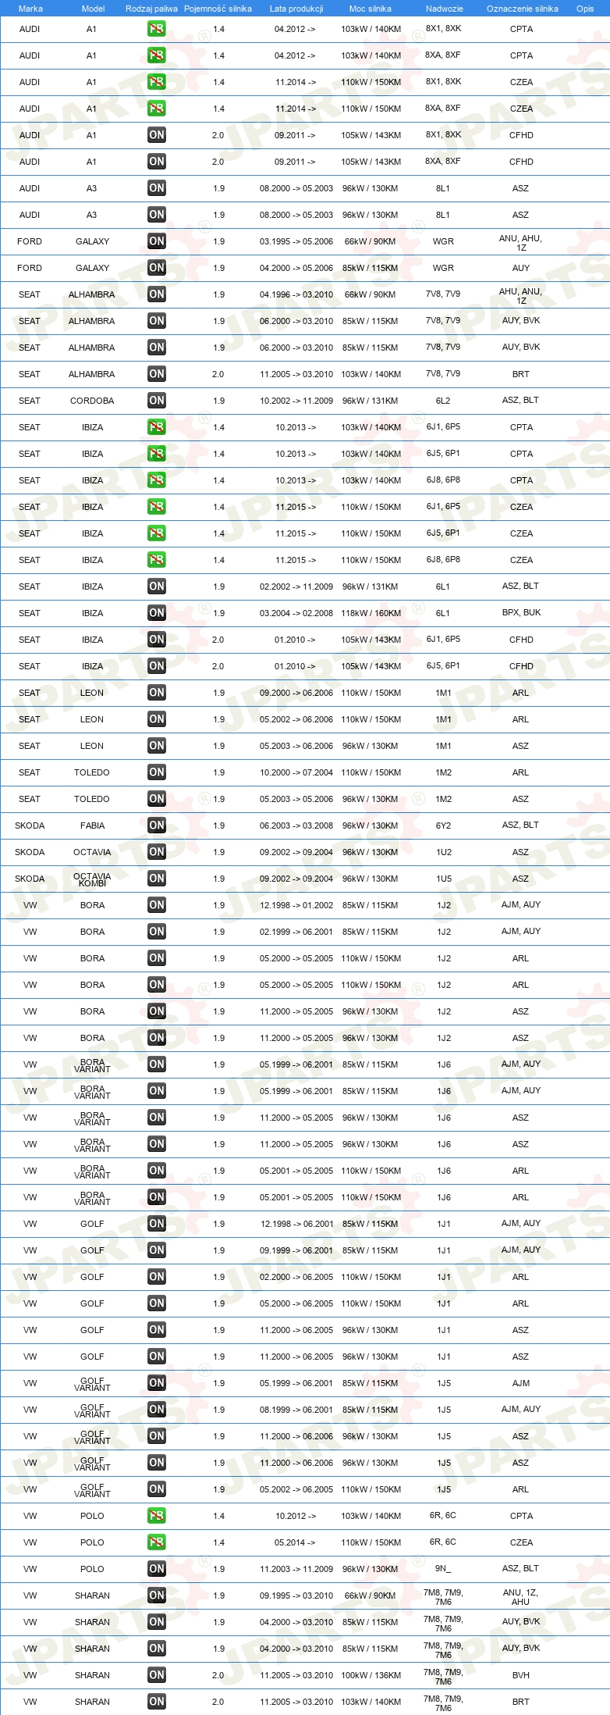The image size is (610, 1715).
Task: Click the Model column header
Action: click(x=93, y=9)
